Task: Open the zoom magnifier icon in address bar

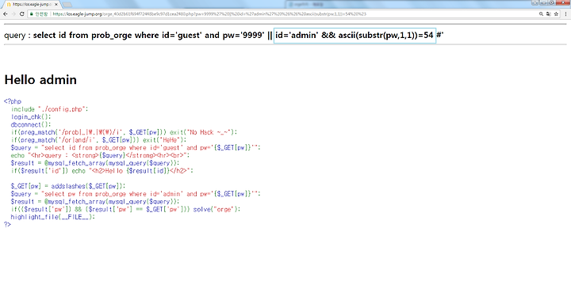Action: pyautogui.click(x=541, y=13)
